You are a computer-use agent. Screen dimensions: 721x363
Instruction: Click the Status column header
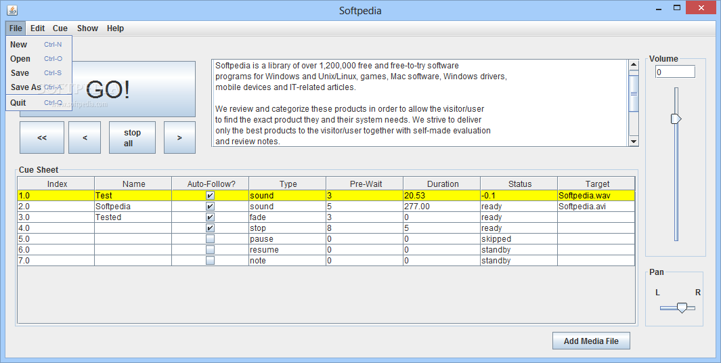pyautogui.click(x=520, y=184)
